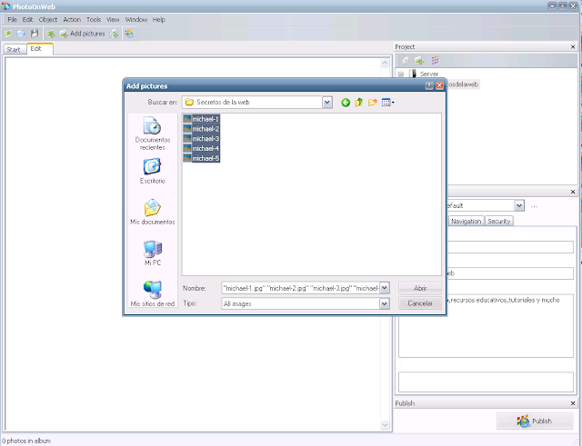This screenshot has width=582, height=446.
Task: Click the add folder of pictures icon
Action: click(115, 34)
